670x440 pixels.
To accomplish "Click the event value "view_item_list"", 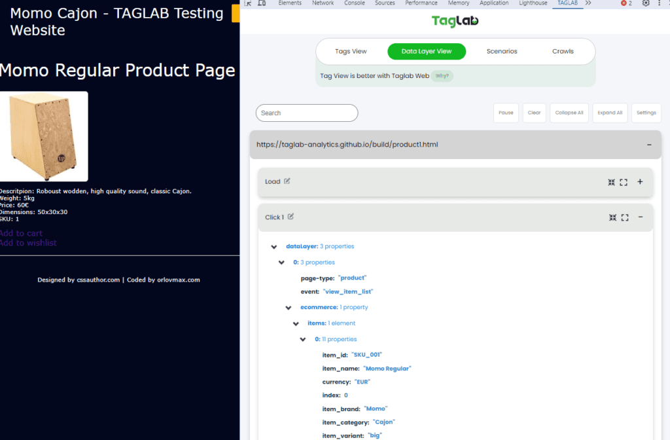I will click(348, 291).
